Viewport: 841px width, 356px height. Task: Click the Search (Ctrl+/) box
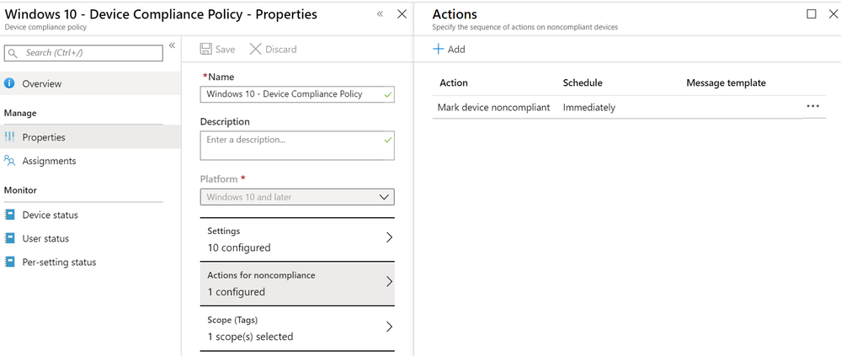(83, 53)
